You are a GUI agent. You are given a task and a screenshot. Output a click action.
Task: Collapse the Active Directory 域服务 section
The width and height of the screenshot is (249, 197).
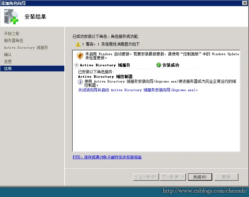(76, 65)
